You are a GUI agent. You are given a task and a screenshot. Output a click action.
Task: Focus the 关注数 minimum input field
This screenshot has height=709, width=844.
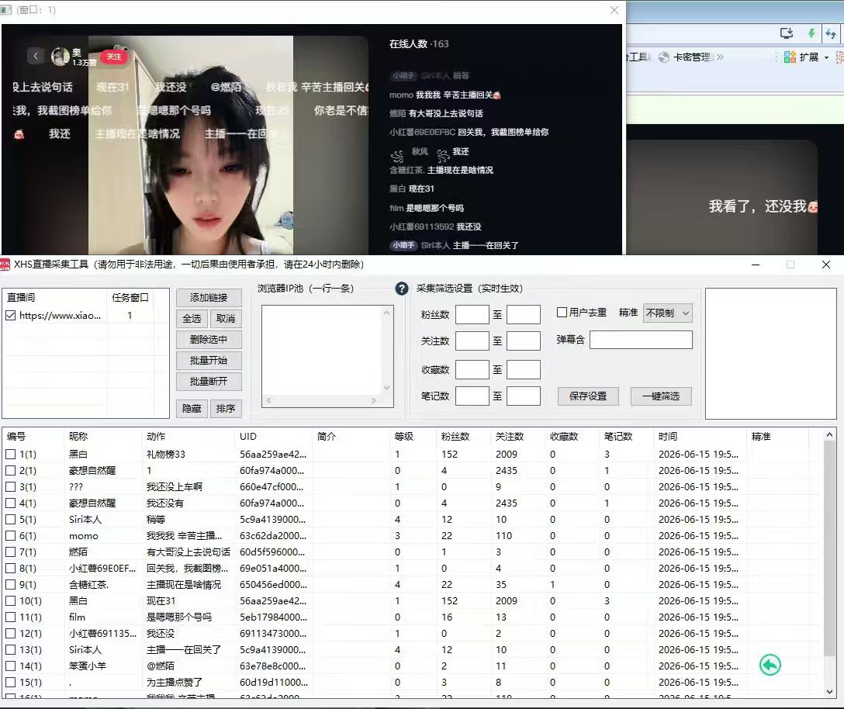472,341
